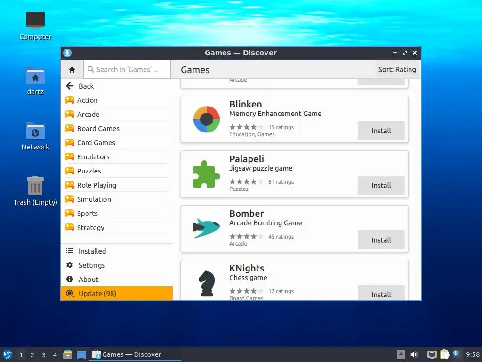Open the dartz home folder icon

35,81
